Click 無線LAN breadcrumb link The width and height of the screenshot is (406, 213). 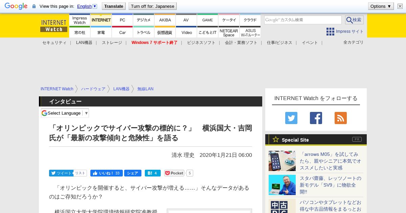click(x=145, y=89)
